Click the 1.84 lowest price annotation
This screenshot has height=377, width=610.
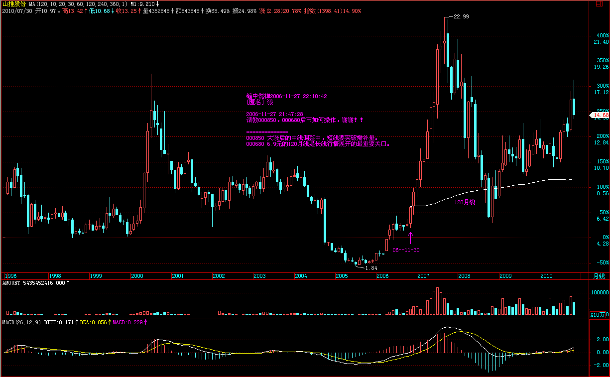371,268
